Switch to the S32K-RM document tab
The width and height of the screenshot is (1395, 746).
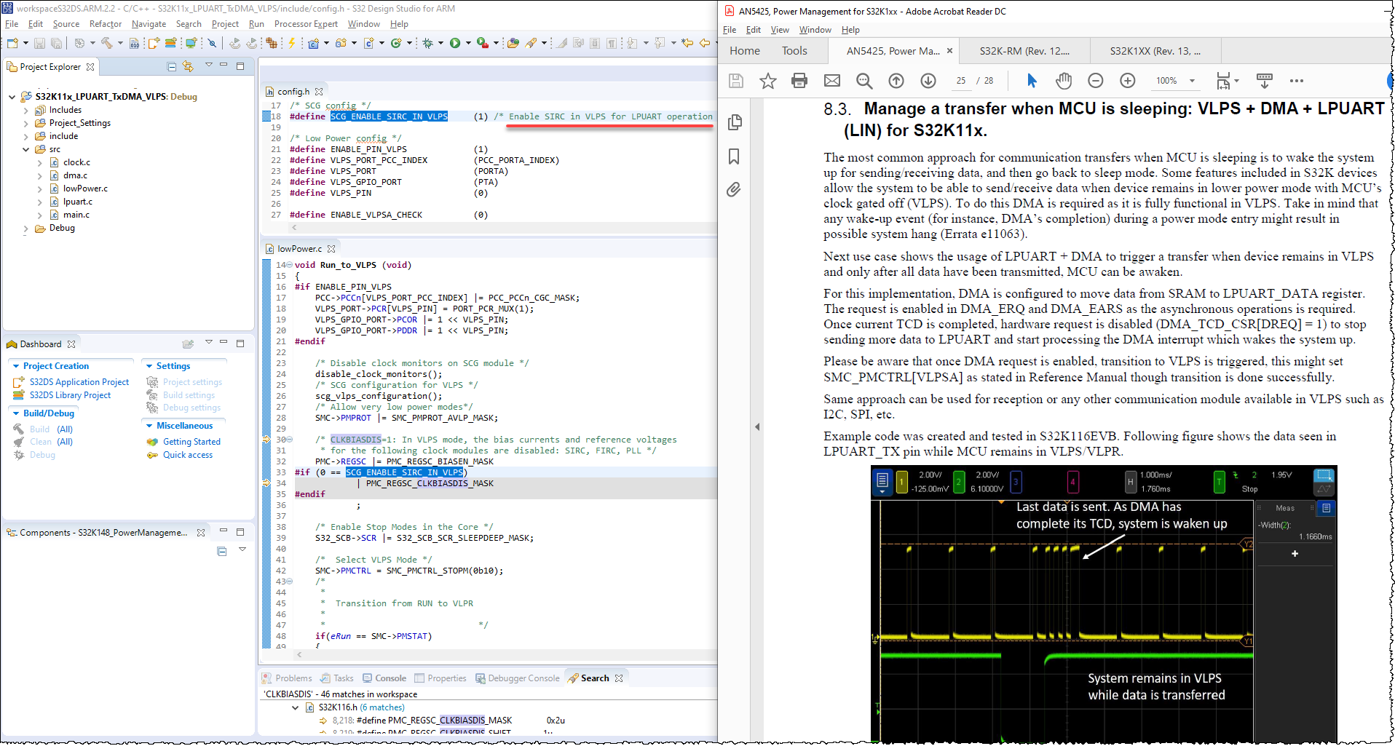pyautogui.click(x=1024, y=51)
